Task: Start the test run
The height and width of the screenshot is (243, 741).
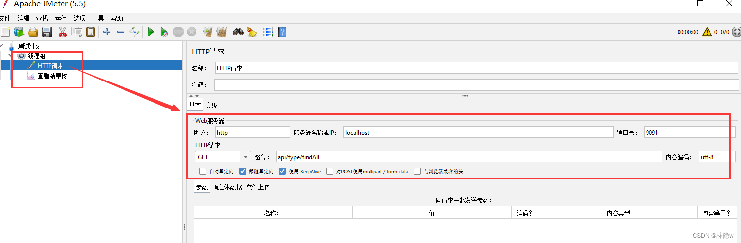Action: (x=151, y=32)
